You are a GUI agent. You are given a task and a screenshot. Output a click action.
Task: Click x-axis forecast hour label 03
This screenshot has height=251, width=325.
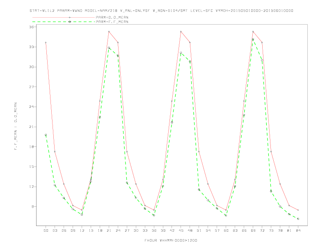tap(55, 230)
